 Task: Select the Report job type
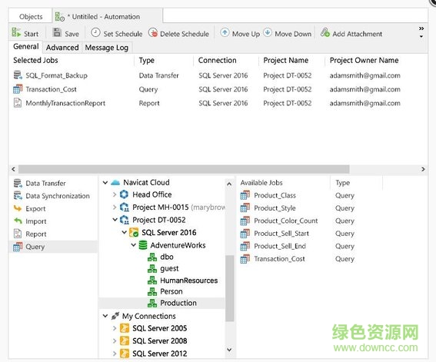(30, 234)
